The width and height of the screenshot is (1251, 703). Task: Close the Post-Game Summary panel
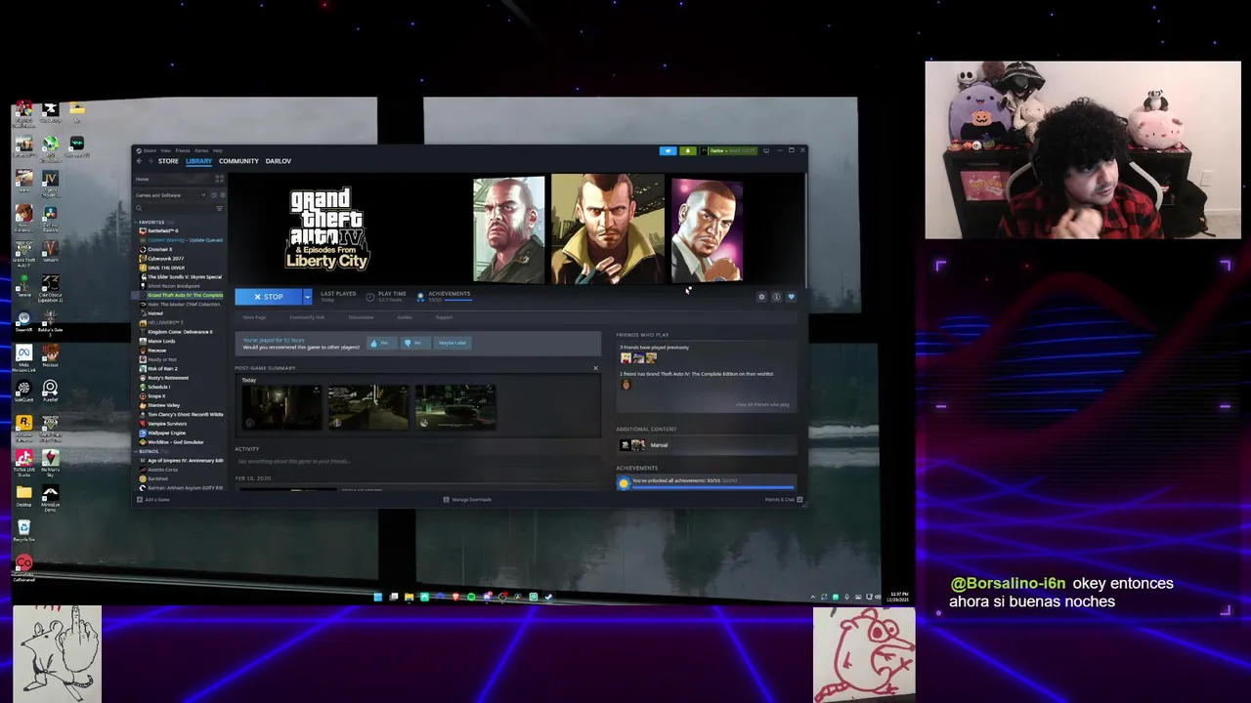595,368
